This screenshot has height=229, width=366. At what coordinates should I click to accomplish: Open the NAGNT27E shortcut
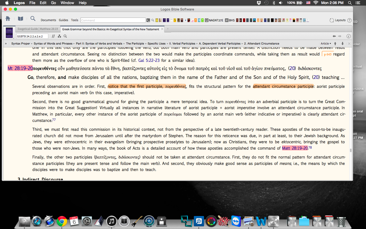214,20
